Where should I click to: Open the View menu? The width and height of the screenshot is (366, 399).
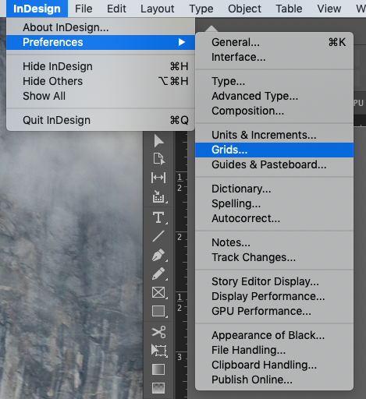point(329,9)
